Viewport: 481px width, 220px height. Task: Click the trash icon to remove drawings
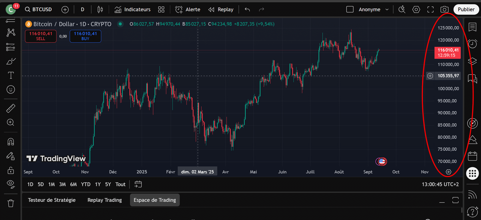click(x=11, y=203)
